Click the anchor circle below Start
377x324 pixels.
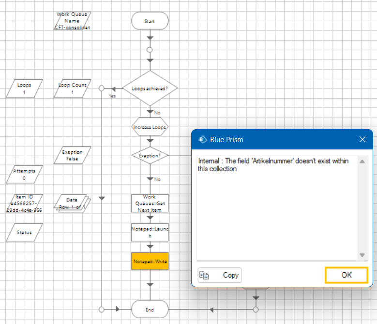[150, 50]
